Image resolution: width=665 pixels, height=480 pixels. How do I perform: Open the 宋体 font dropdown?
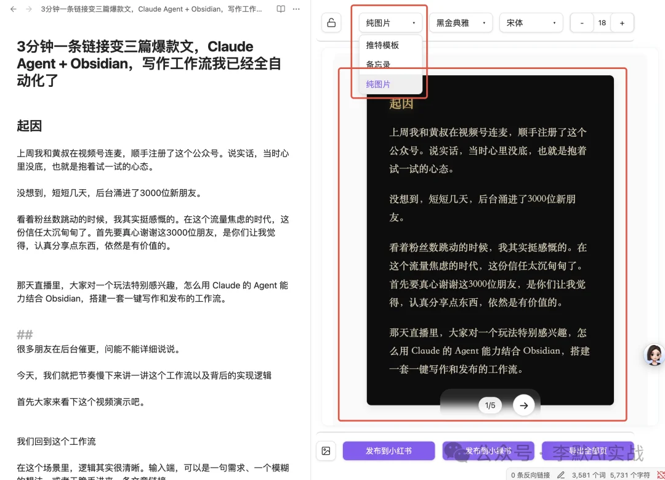click(531, 22)
